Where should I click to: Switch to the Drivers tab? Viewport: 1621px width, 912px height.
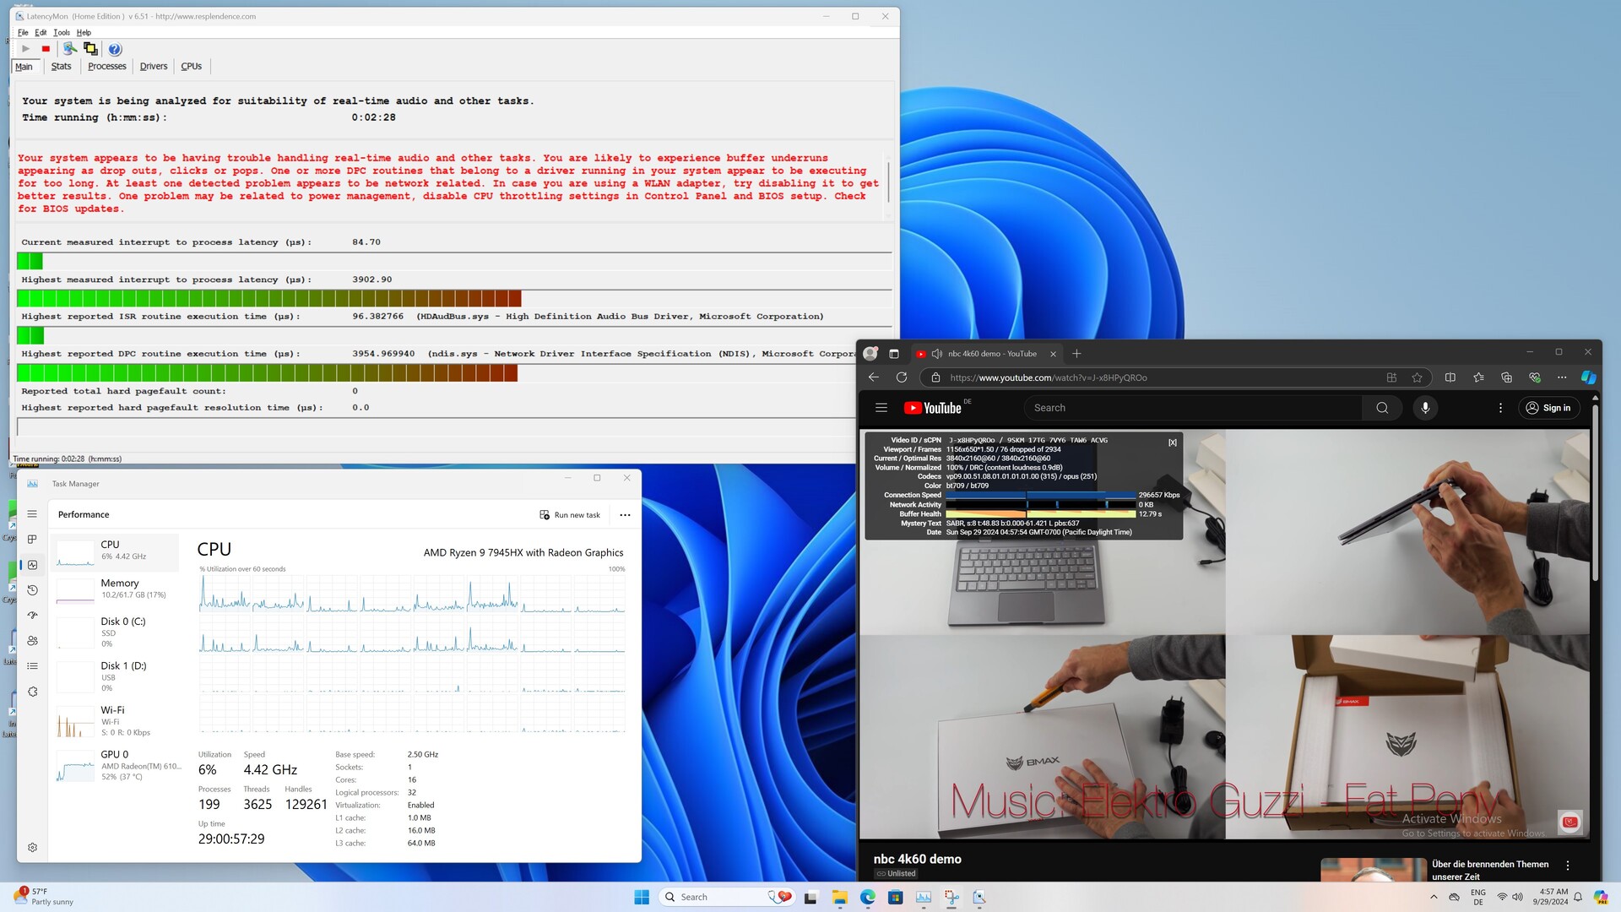(x=154, y=67)
